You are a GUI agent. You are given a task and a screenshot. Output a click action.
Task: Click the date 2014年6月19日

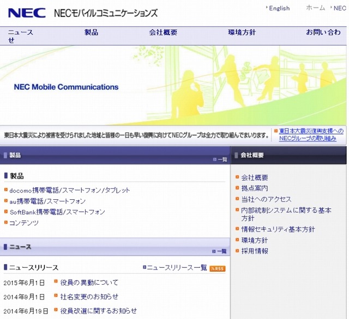point(26,311)
